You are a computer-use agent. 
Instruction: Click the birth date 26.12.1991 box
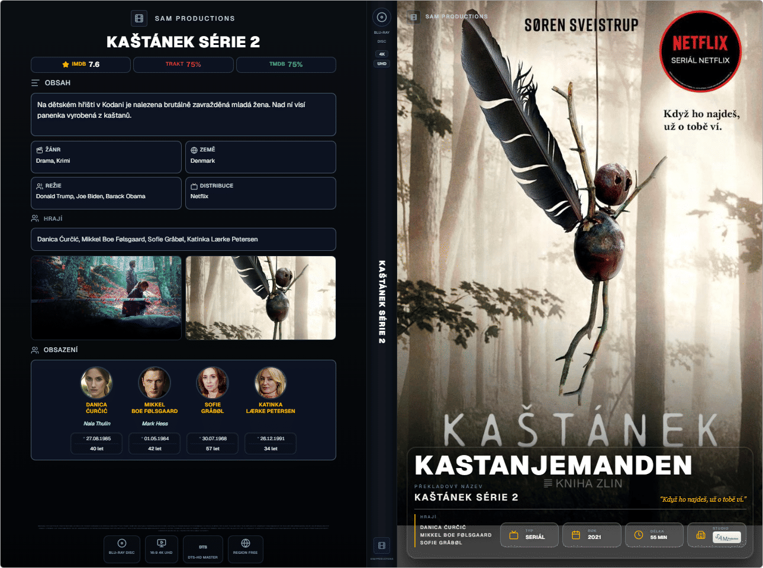(271, 443)
